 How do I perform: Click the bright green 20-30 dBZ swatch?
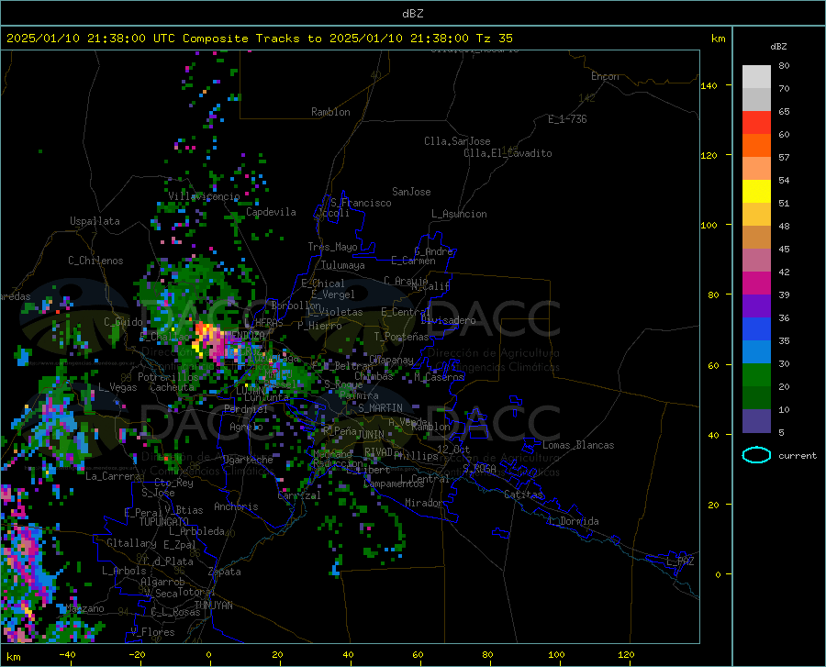click(756, 375)
